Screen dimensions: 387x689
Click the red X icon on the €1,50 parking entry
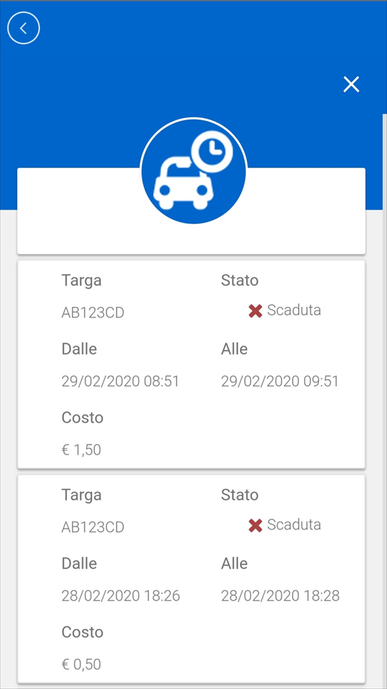click(x=255, y=311)
